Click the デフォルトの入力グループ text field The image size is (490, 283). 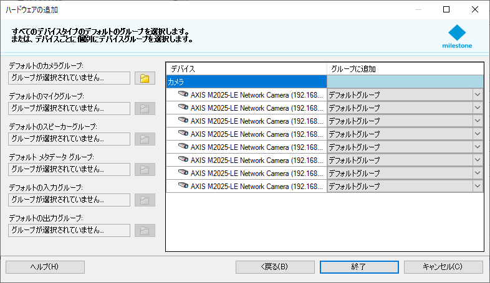point(69,200)
